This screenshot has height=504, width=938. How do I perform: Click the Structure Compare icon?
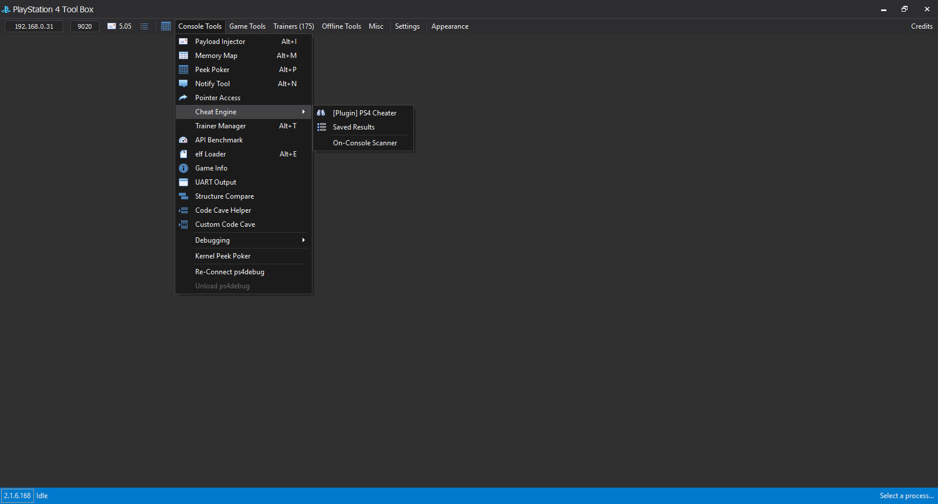click(183, 196)
